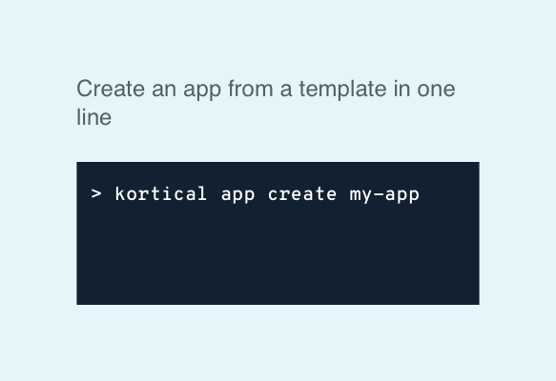556x381 pixels.
Task: Click the word 'one' in the heading
Action: (x=436, y=90)
